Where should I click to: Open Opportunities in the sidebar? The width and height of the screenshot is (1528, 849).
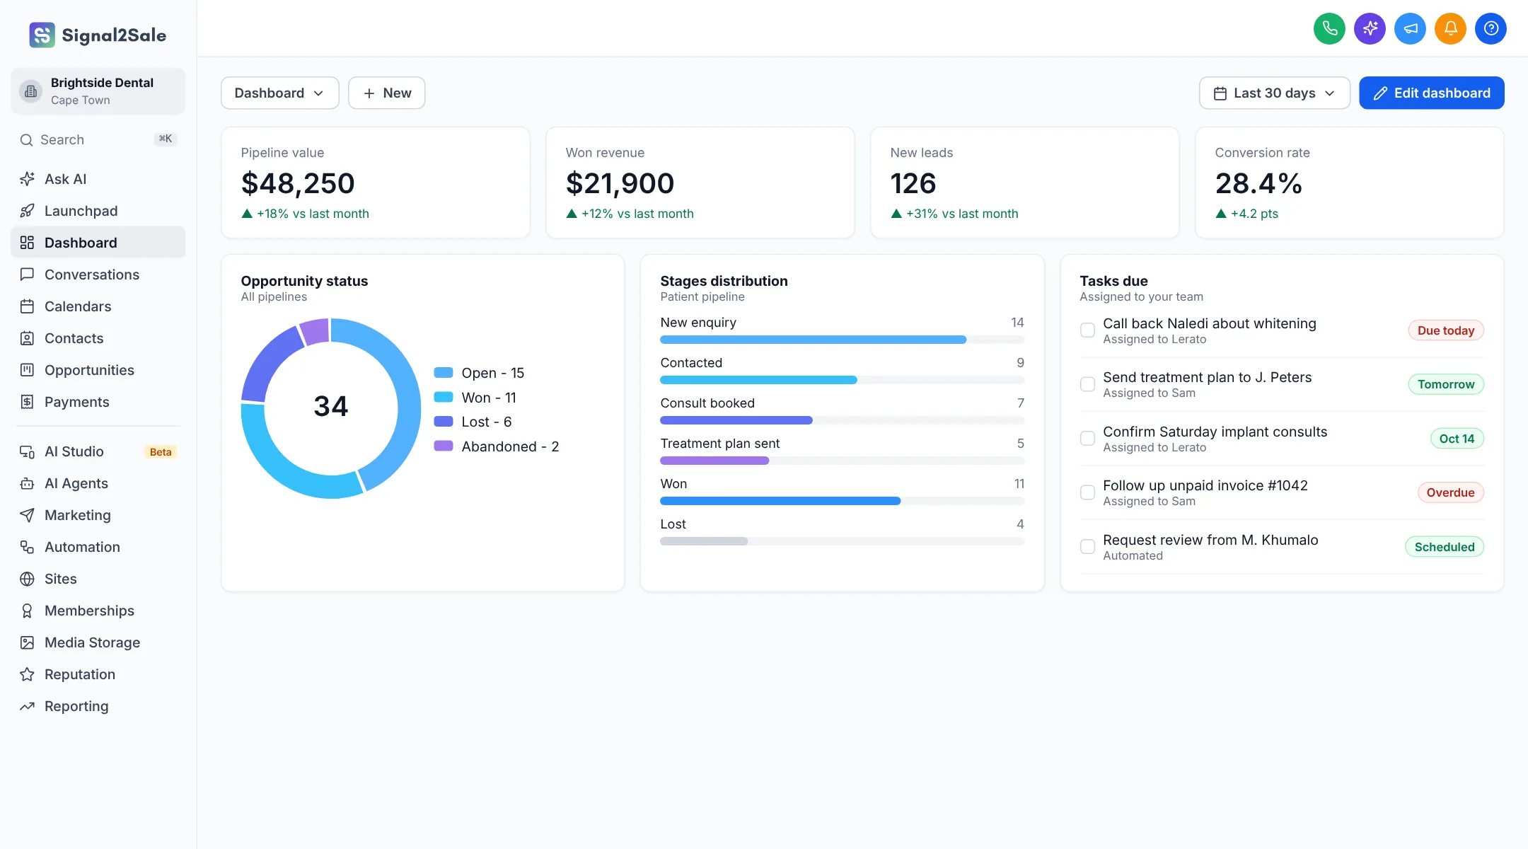click(x=98, y=370)
